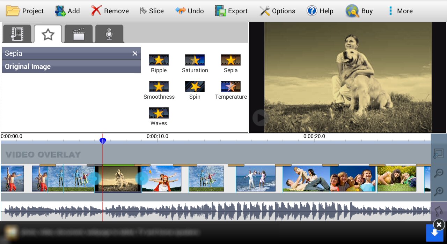Click the blue playhead marker
The height and width of the screenshot is (244, 447).
103,141
